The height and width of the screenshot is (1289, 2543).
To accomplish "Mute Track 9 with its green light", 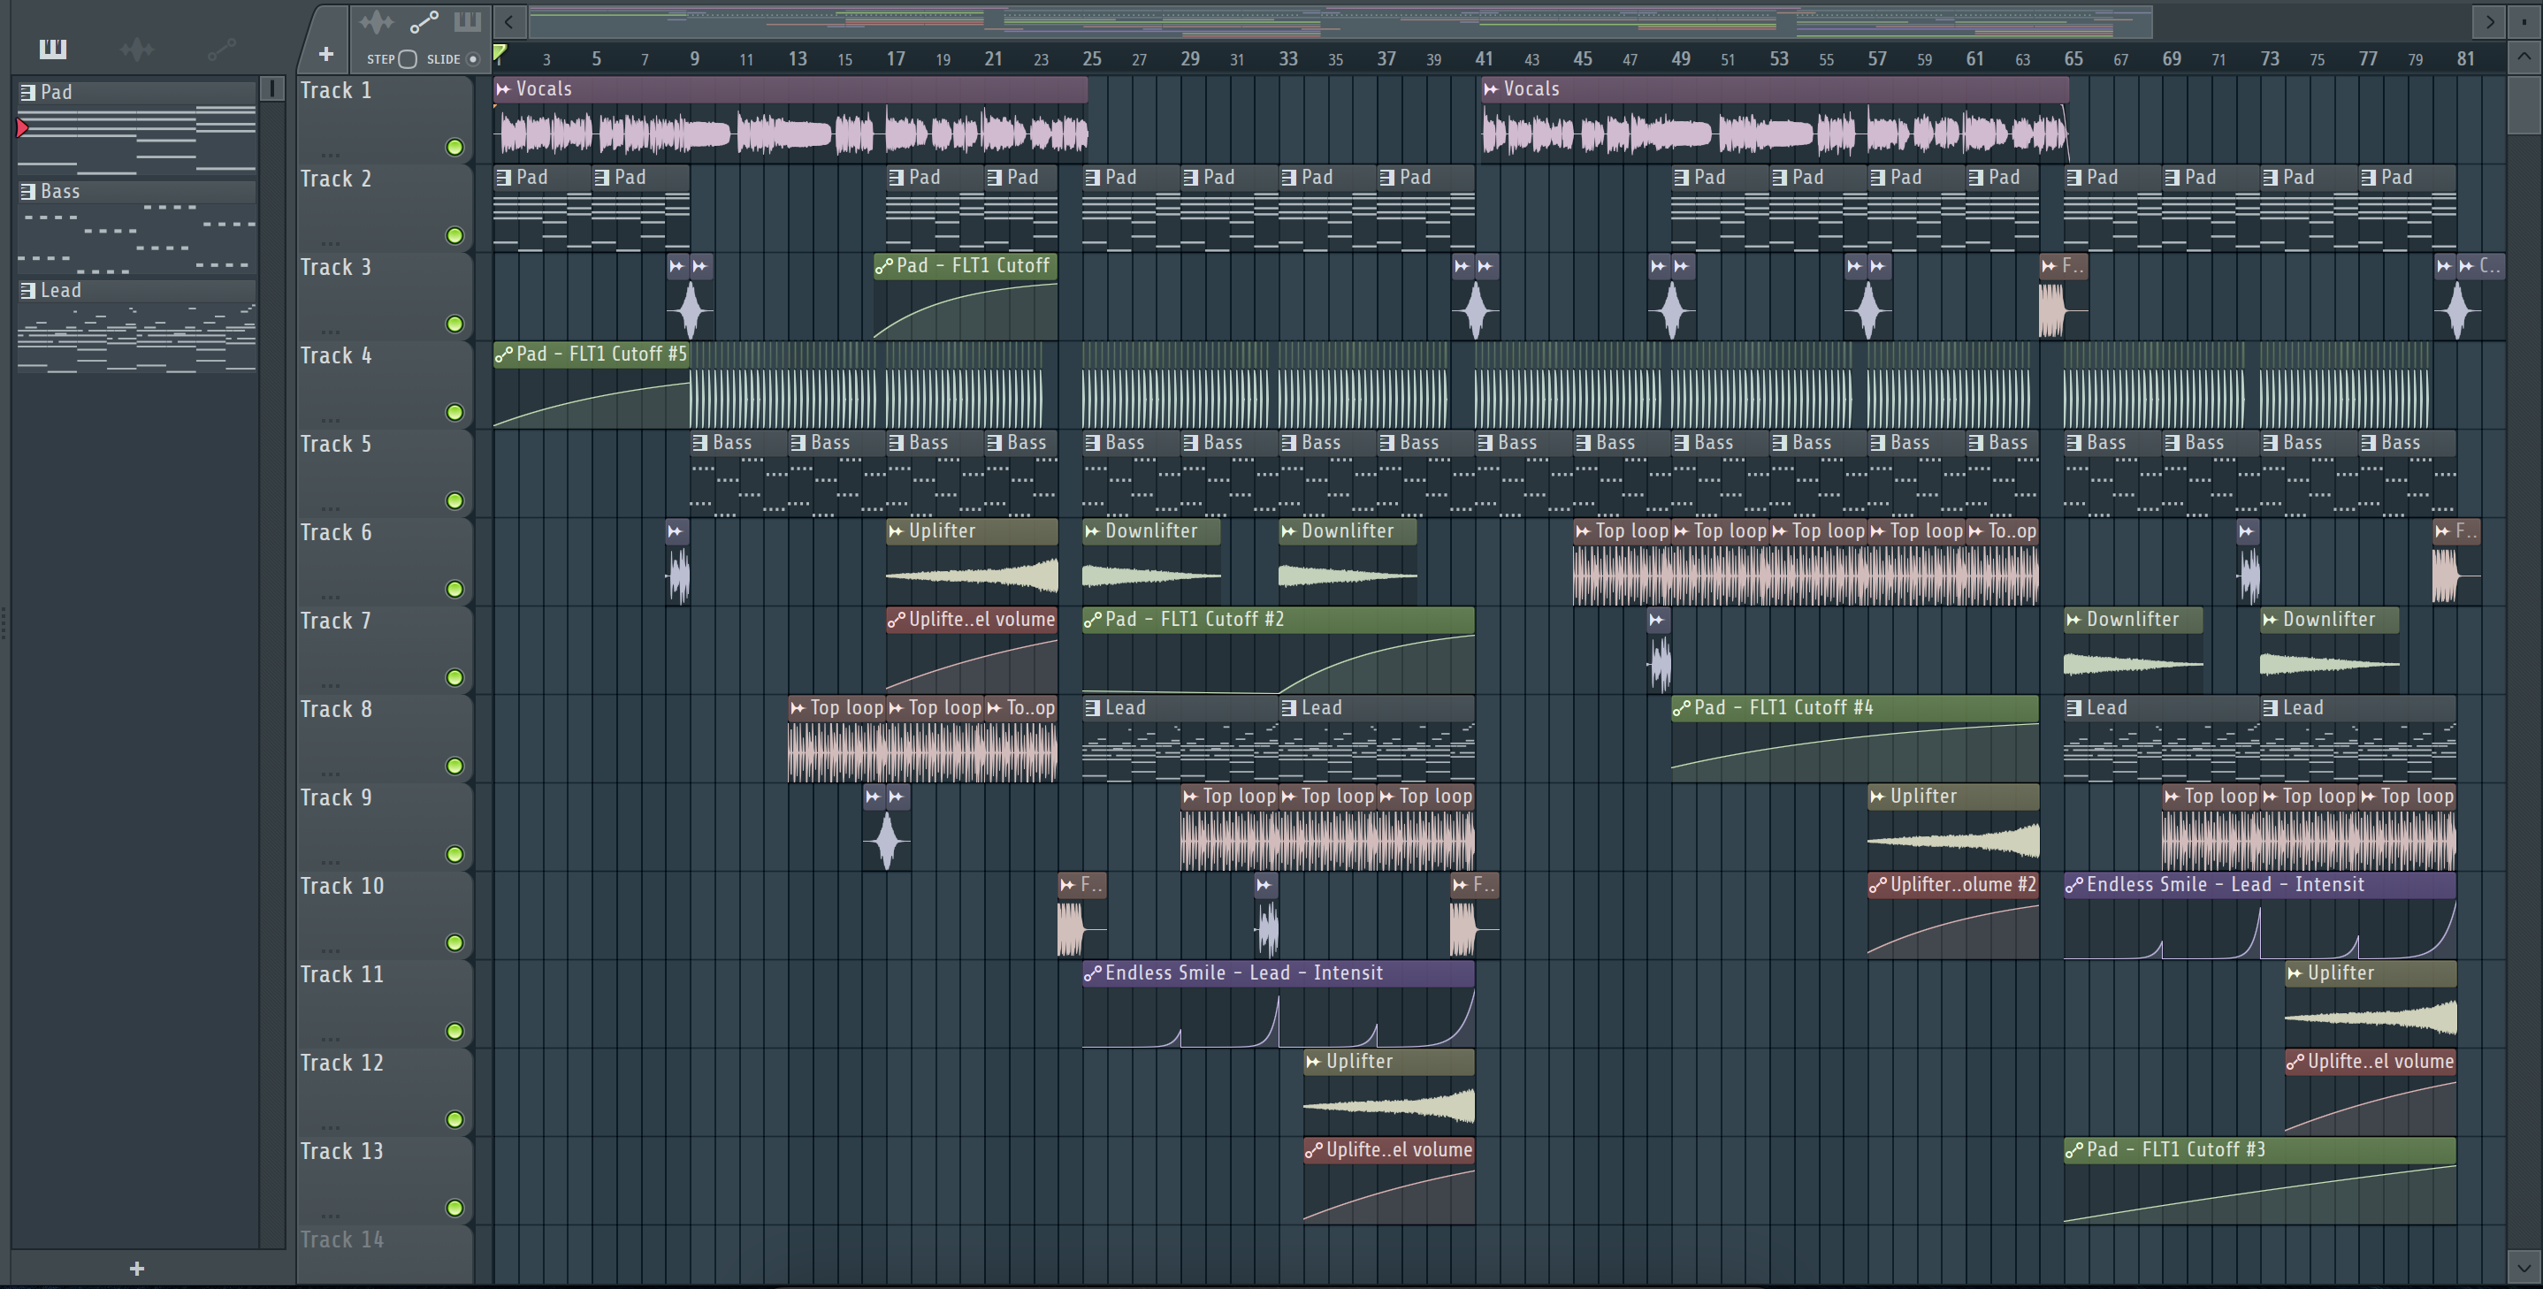I will click(x=454, y=854).
